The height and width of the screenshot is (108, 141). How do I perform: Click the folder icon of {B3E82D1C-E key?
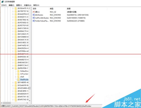(16, 17)
